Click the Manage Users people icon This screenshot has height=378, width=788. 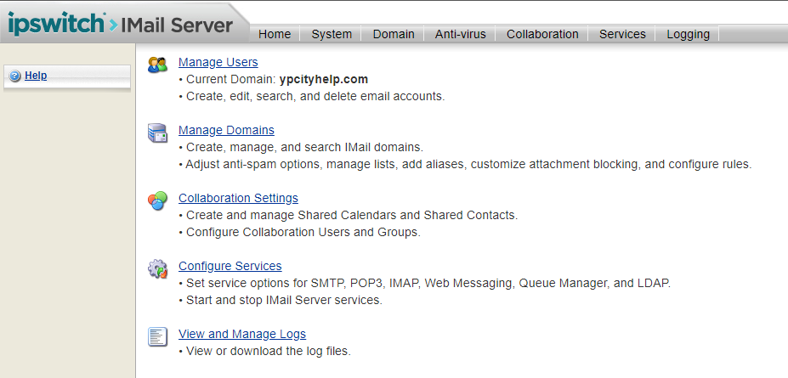coord(157,65)
